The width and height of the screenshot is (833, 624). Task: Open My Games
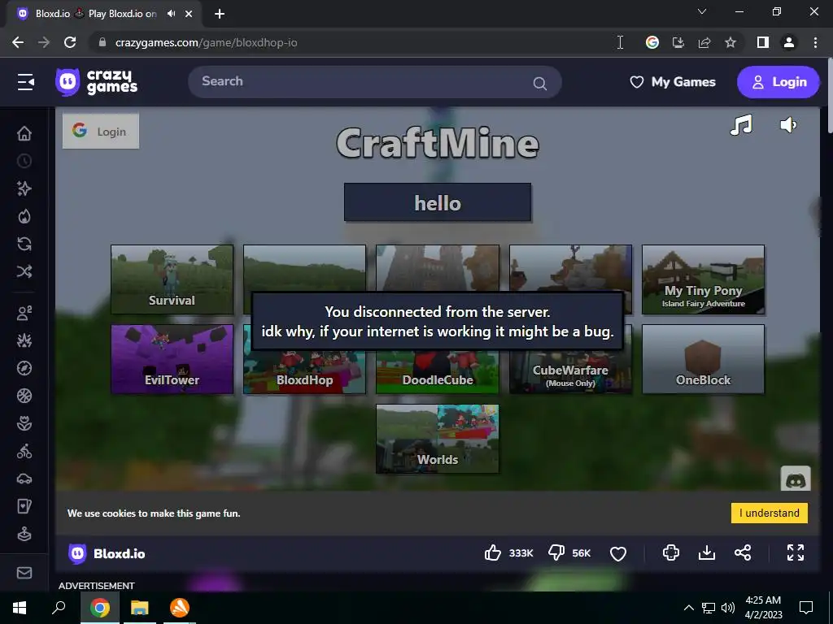[673, 82]
